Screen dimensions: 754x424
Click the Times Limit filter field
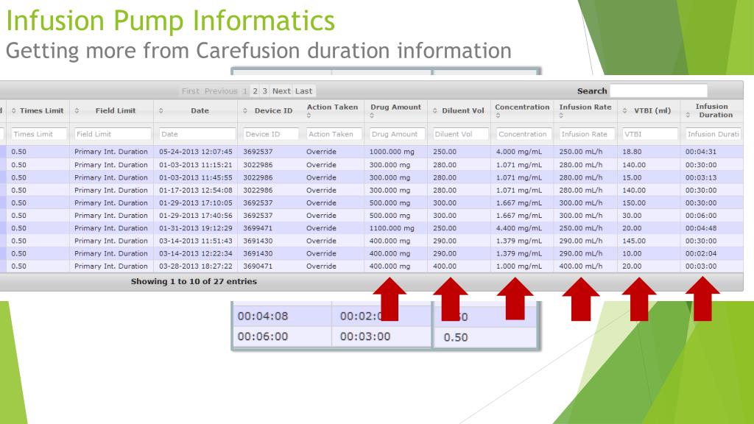pos(39,134)
